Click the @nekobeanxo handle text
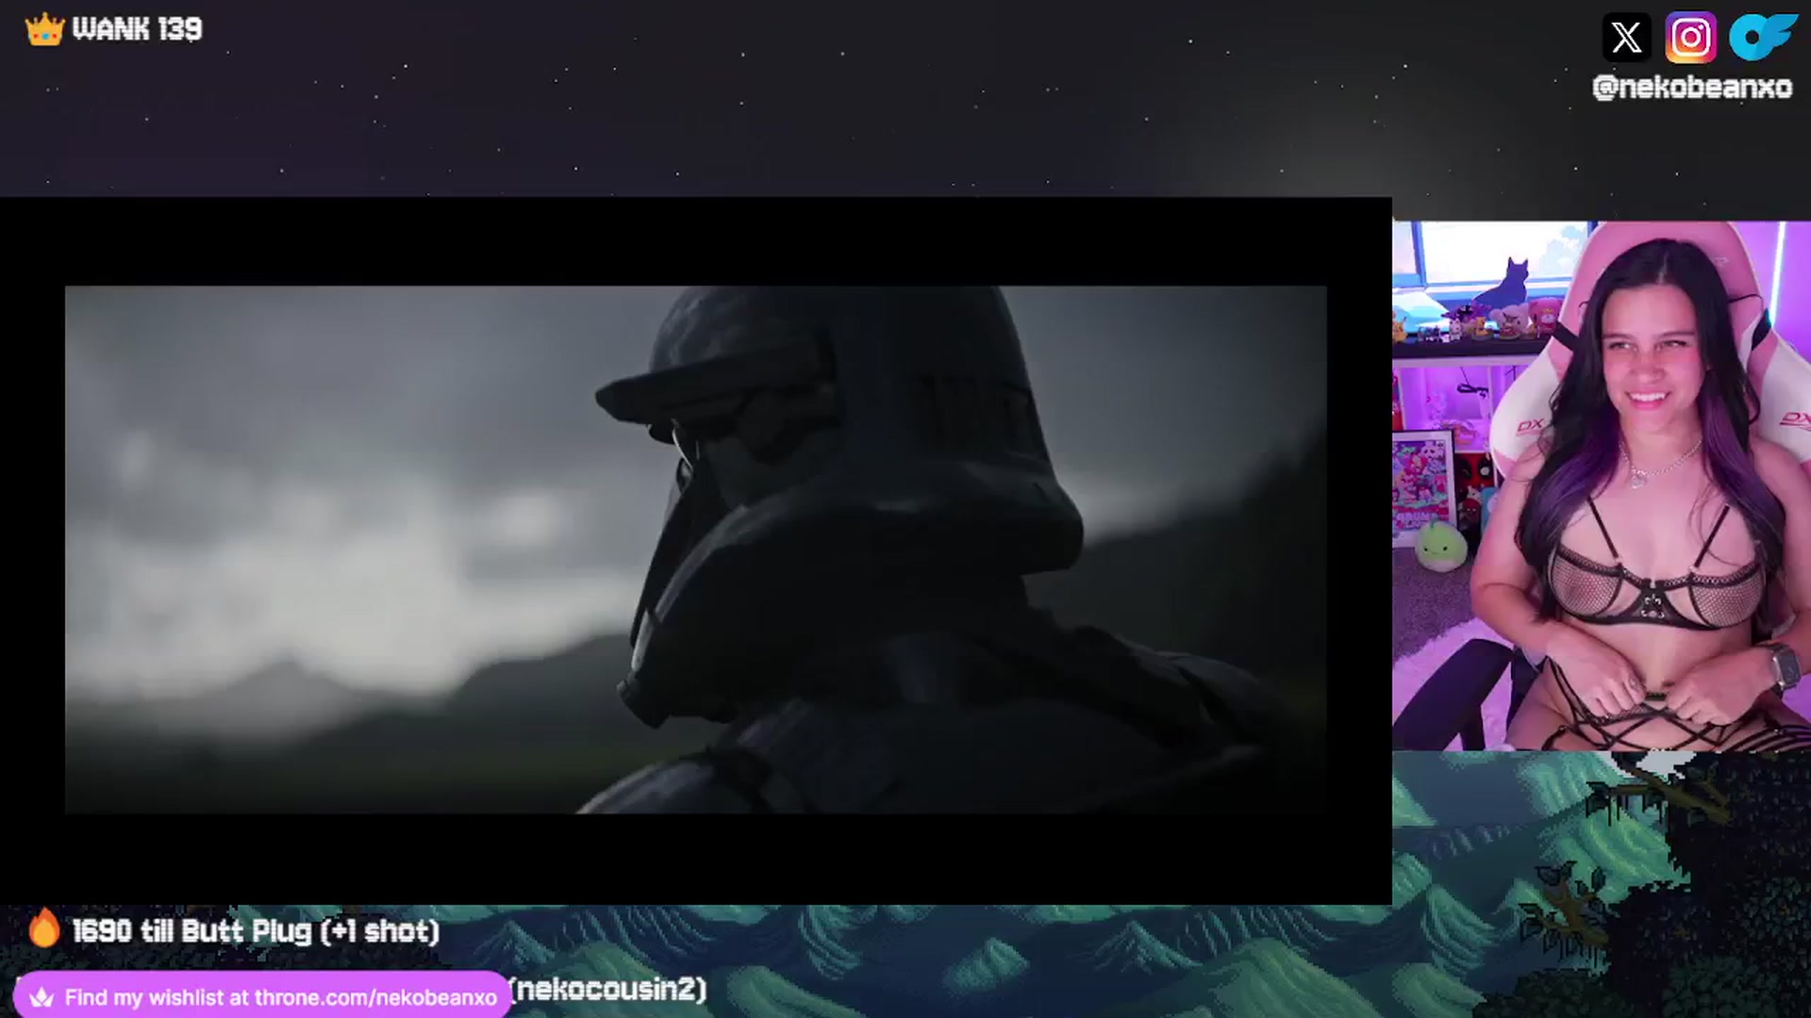The height and width of the screenshot is (1018, 1811). (x=1692, y=87)
